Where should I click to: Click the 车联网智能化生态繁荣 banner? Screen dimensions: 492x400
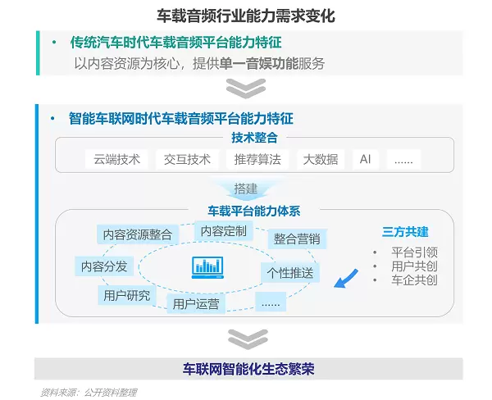pos(248,369)
